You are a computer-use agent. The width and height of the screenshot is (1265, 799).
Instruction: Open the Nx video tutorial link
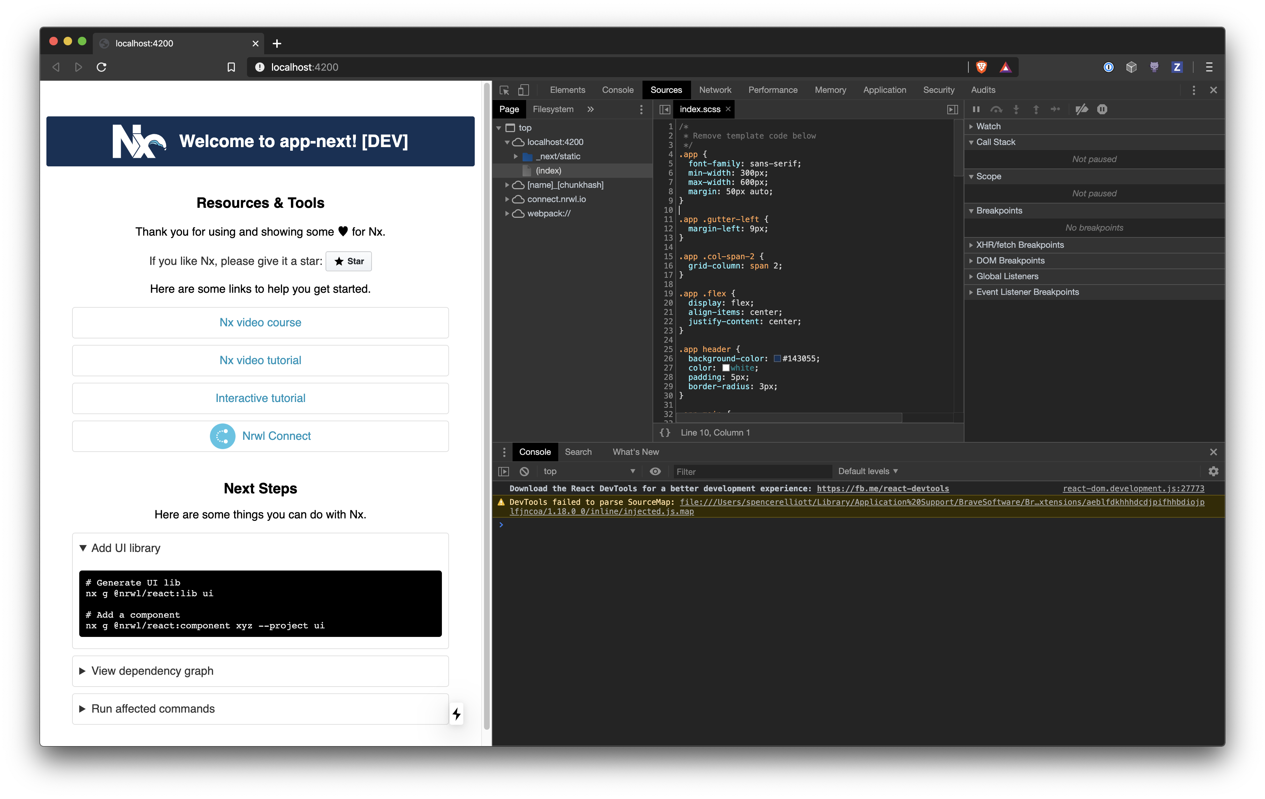click(x=260, y=360)
